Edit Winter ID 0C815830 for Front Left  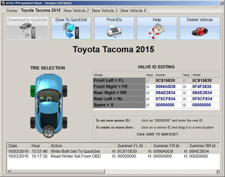click(205, 80)
